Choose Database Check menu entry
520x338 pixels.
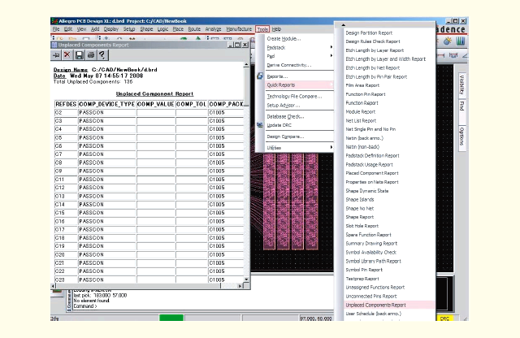tap(285, 117)
